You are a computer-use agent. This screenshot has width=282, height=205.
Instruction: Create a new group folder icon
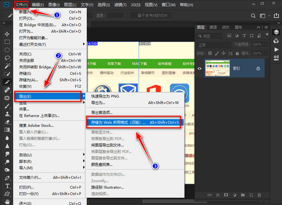(243, 195)
